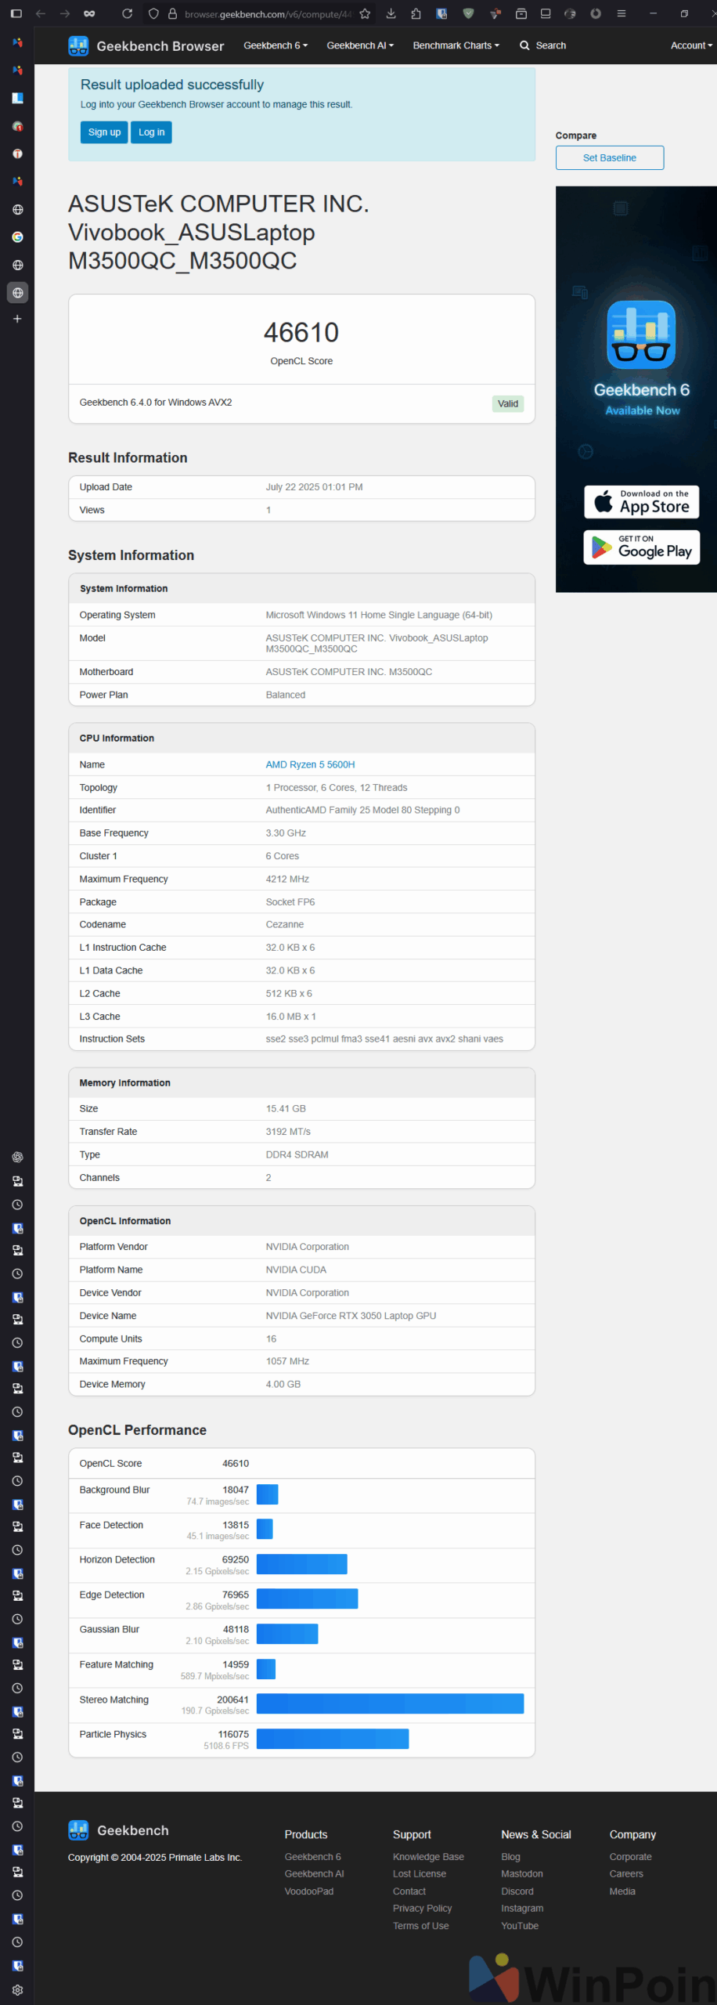Click the Stereo Matching score bar
The width and height of the screenshot is (717, 2005).
pyautogui.click(x=390, y=1703)
